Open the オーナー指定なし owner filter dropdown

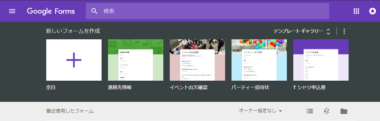[261, 111]
